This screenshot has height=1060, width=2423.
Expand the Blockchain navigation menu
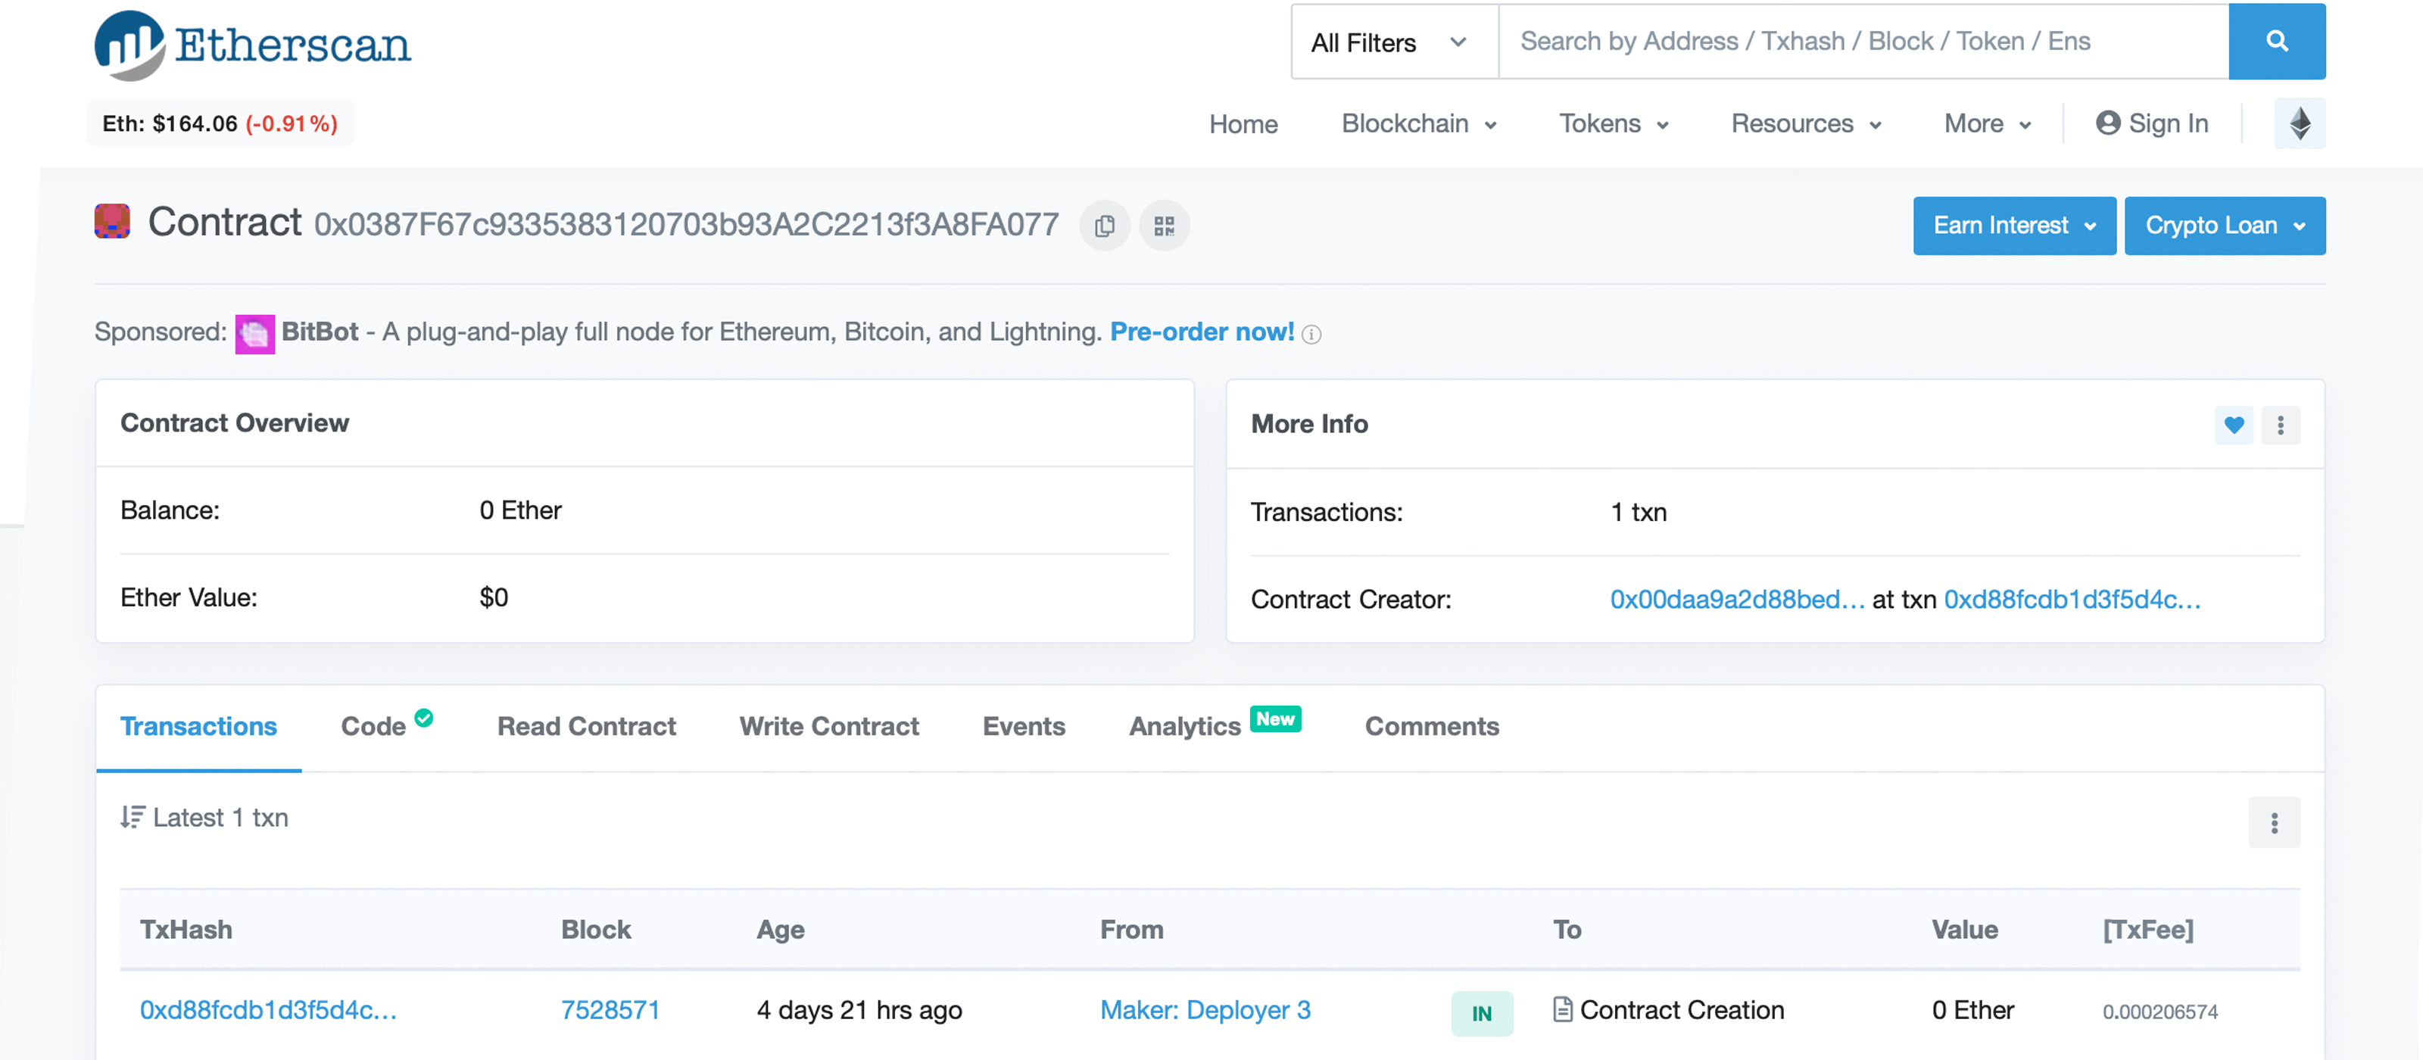1417,123
